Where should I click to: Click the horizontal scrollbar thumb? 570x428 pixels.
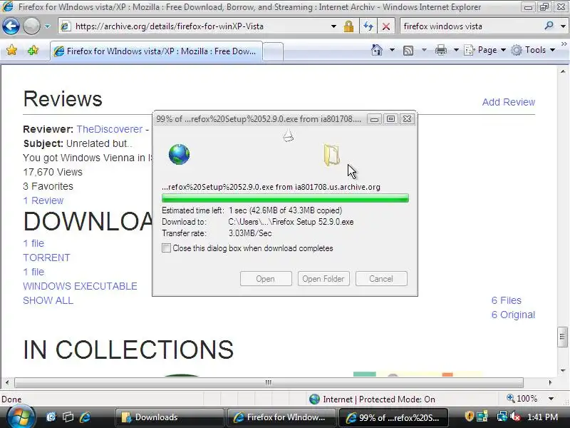[269, 382]
